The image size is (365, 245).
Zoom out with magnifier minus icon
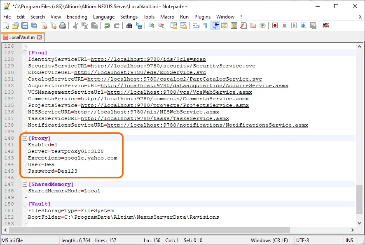(161, 25)
